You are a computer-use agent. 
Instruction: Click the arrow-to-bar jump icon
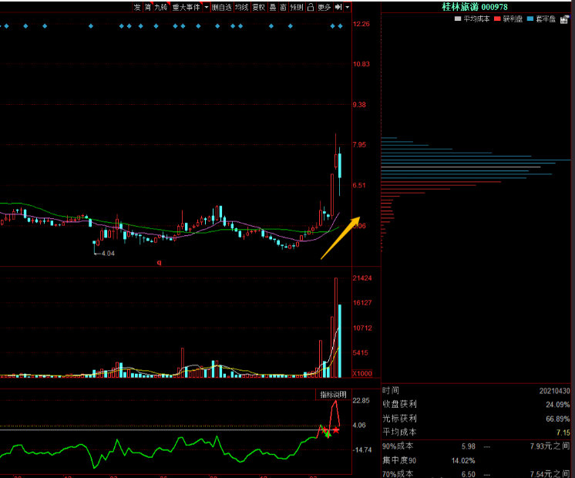(338, 7)
